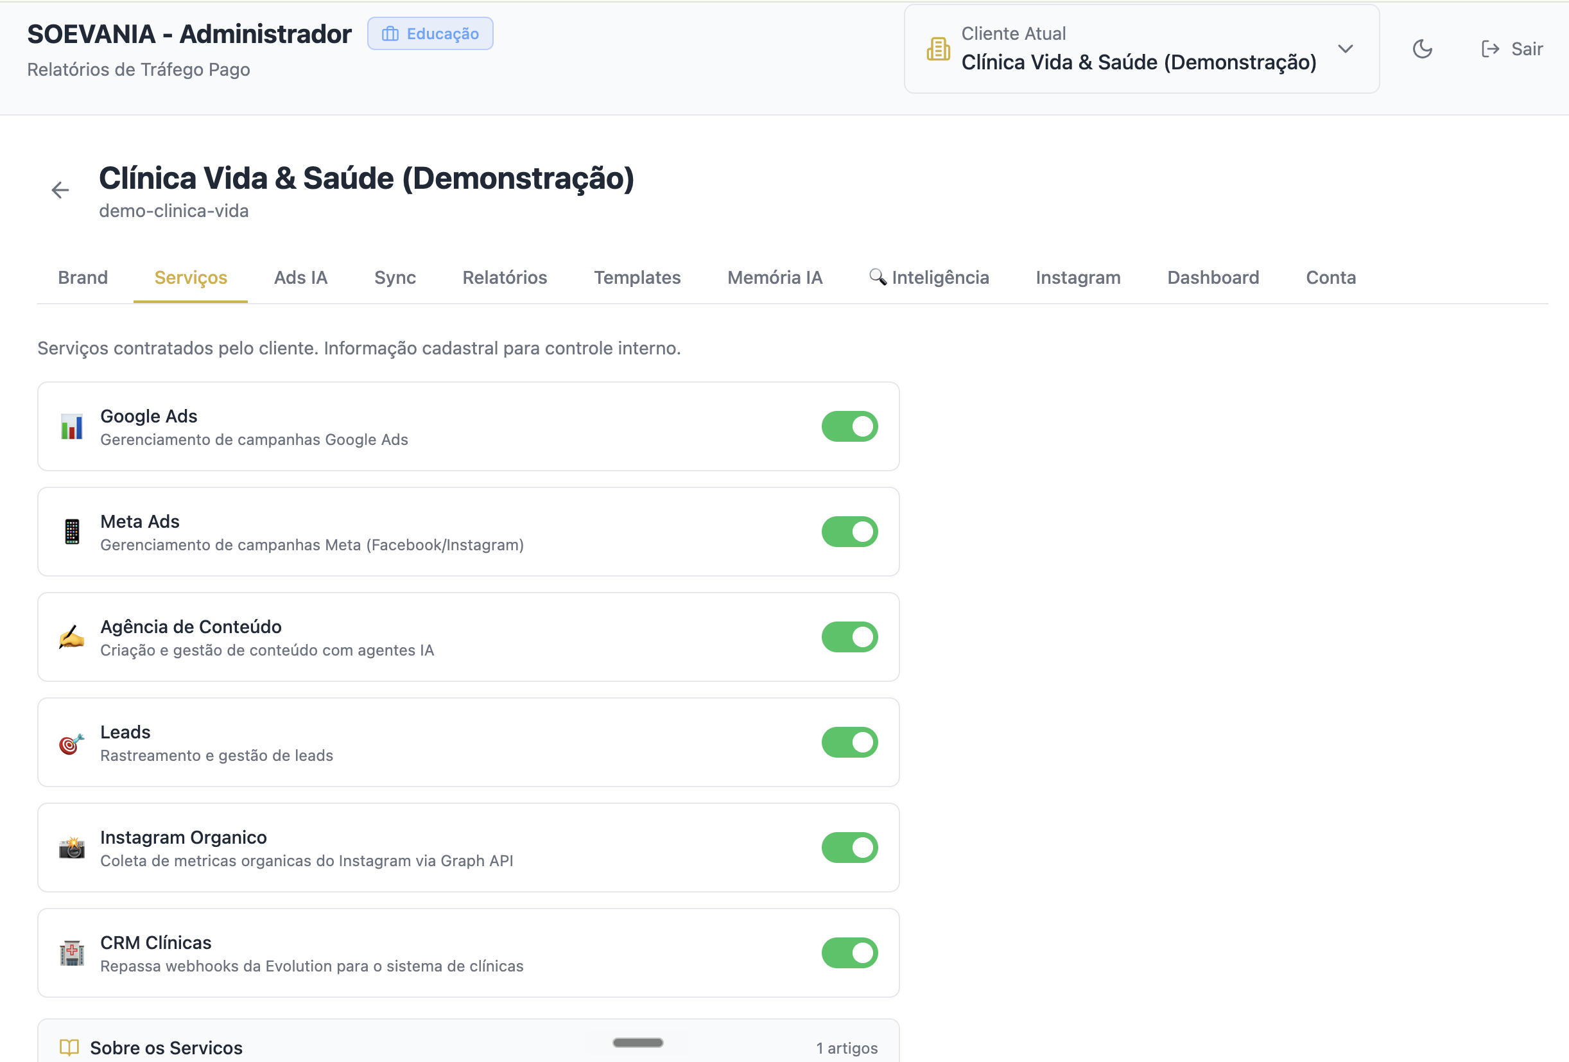This screenshot has width=1569, height=1062.
Task: Click the magnifier icon on the Inteligência tab
Action: pos(877,277)
